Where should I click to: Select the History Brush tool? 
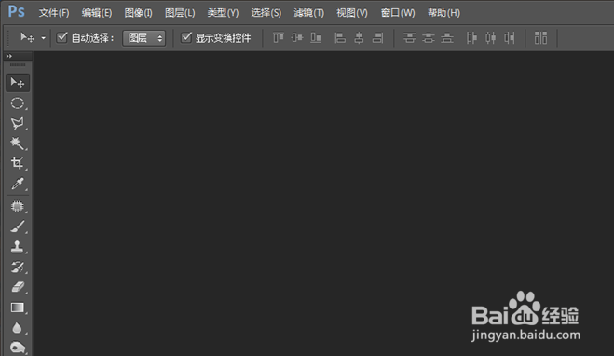[18, 267]
